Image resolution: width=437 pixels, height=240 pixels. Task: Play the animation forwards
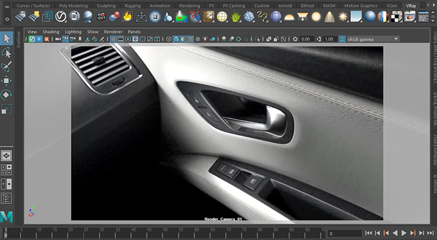tap(404, 233)
